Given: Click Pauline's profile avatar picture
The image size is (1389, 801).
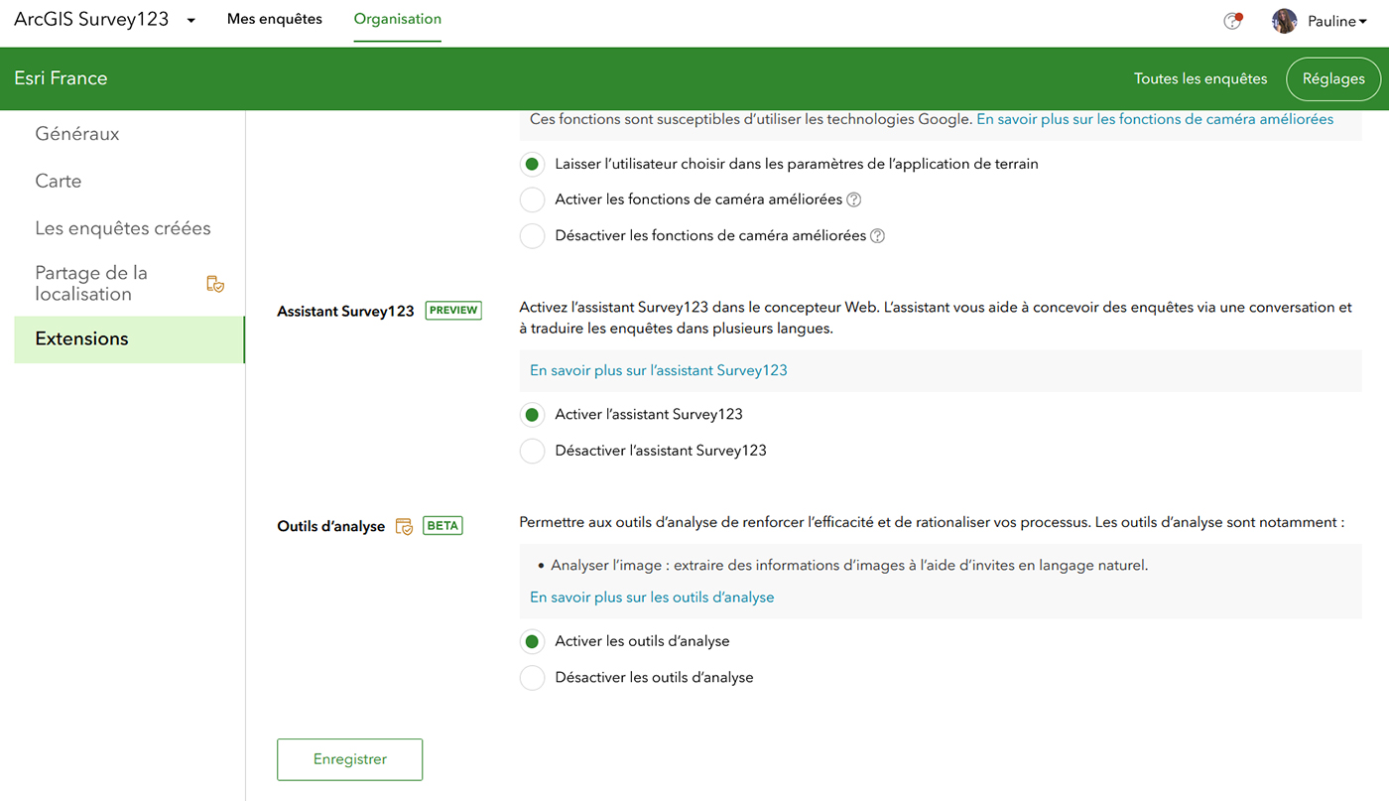Looking at the screenshot, I should tap(1284, 20).
